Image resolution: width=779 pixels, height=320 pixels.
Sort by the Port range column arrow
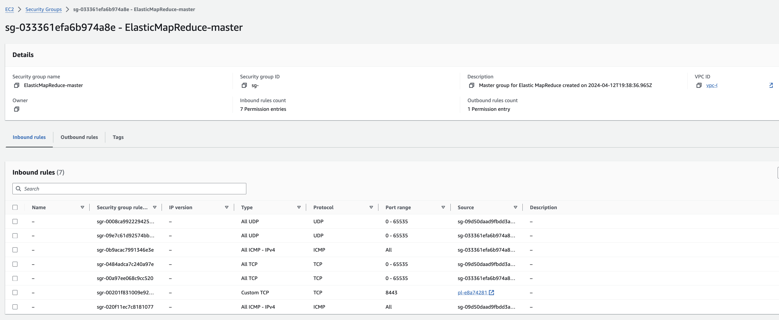point(443,207)
